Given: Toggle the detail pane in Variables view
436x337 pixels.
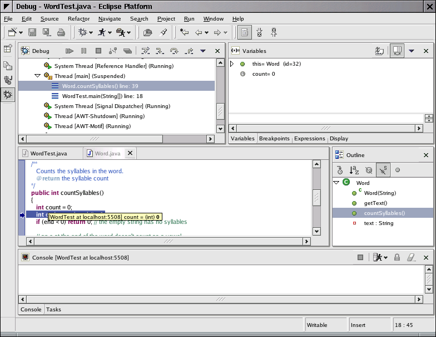Looking at the screenshot, I should 397,51.
